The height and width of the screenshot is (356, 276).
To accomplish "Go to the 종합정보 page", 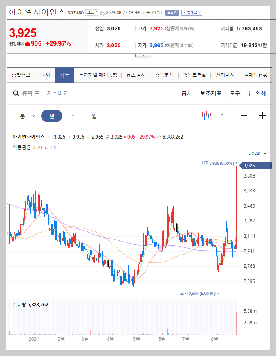I will pyautogui.click(x=21, y=75).
